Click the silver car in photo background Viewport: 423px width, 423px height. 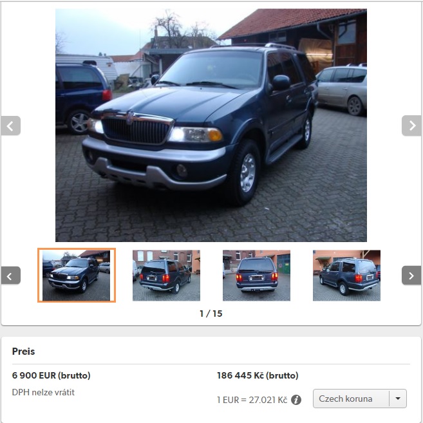(x=342, y=90)
